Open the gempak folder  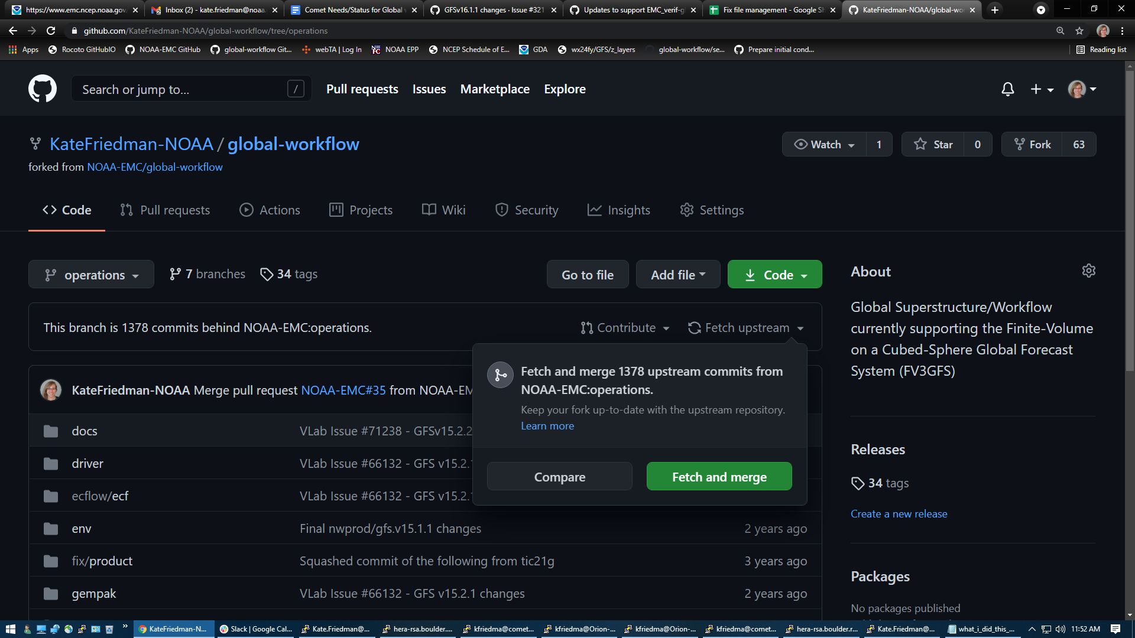point(94,594)
